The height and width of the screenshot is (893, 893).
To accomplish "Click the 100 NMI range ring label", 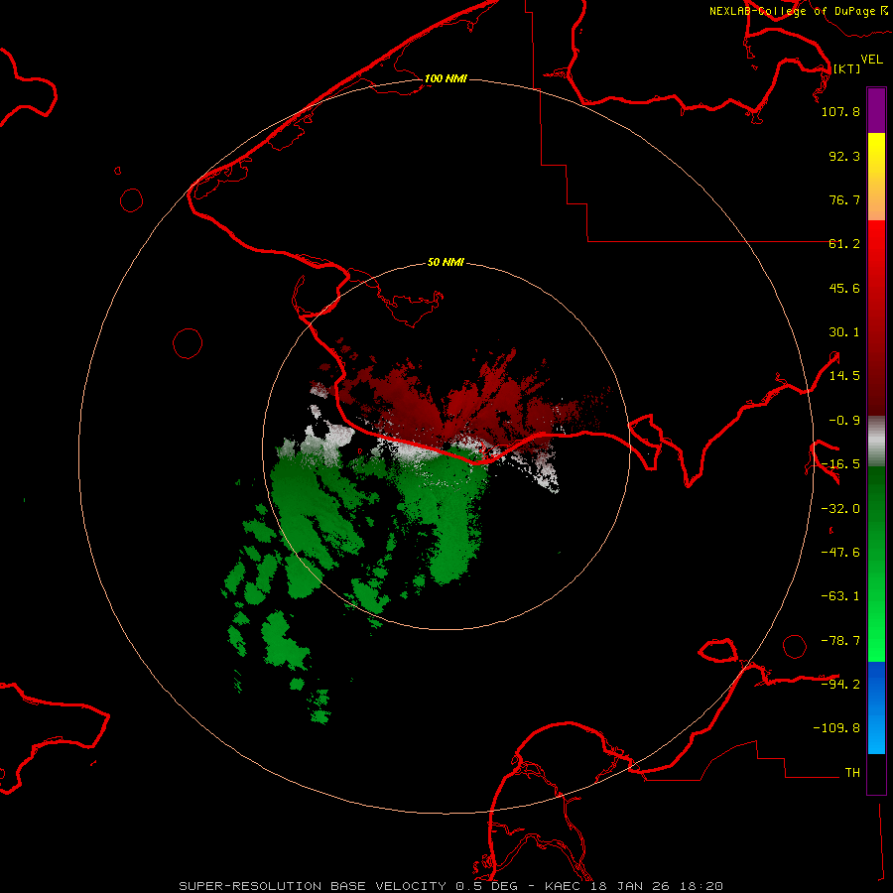I will tap(446, 78).
